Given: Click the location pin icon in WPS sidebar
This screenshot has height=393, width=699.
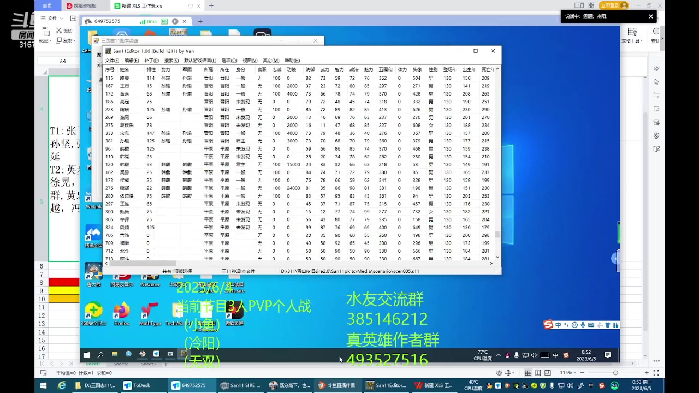Looking at the screenshot, I should pyautogui.click(x=656, y=135).
